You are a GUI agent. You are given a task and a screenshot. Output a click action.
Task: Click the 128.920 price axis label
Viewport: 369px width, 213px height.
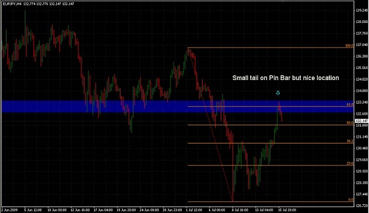pyautogui.click(x=362, y=171)
